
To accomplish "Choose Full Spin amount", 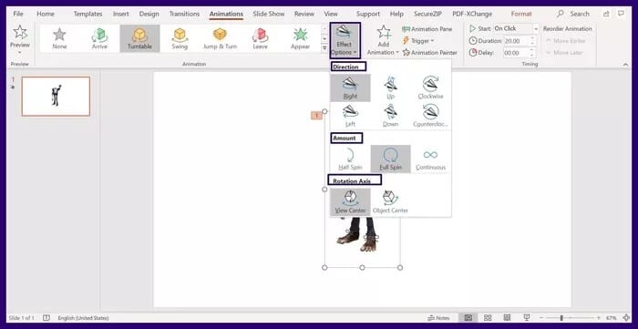I will click(x=390, y=159).
